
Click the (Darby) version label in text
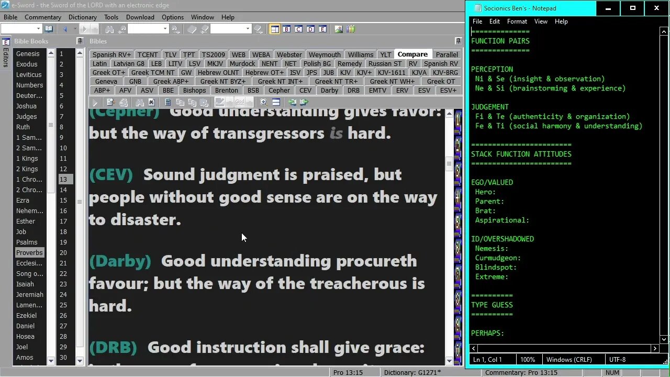pos(120,261)
